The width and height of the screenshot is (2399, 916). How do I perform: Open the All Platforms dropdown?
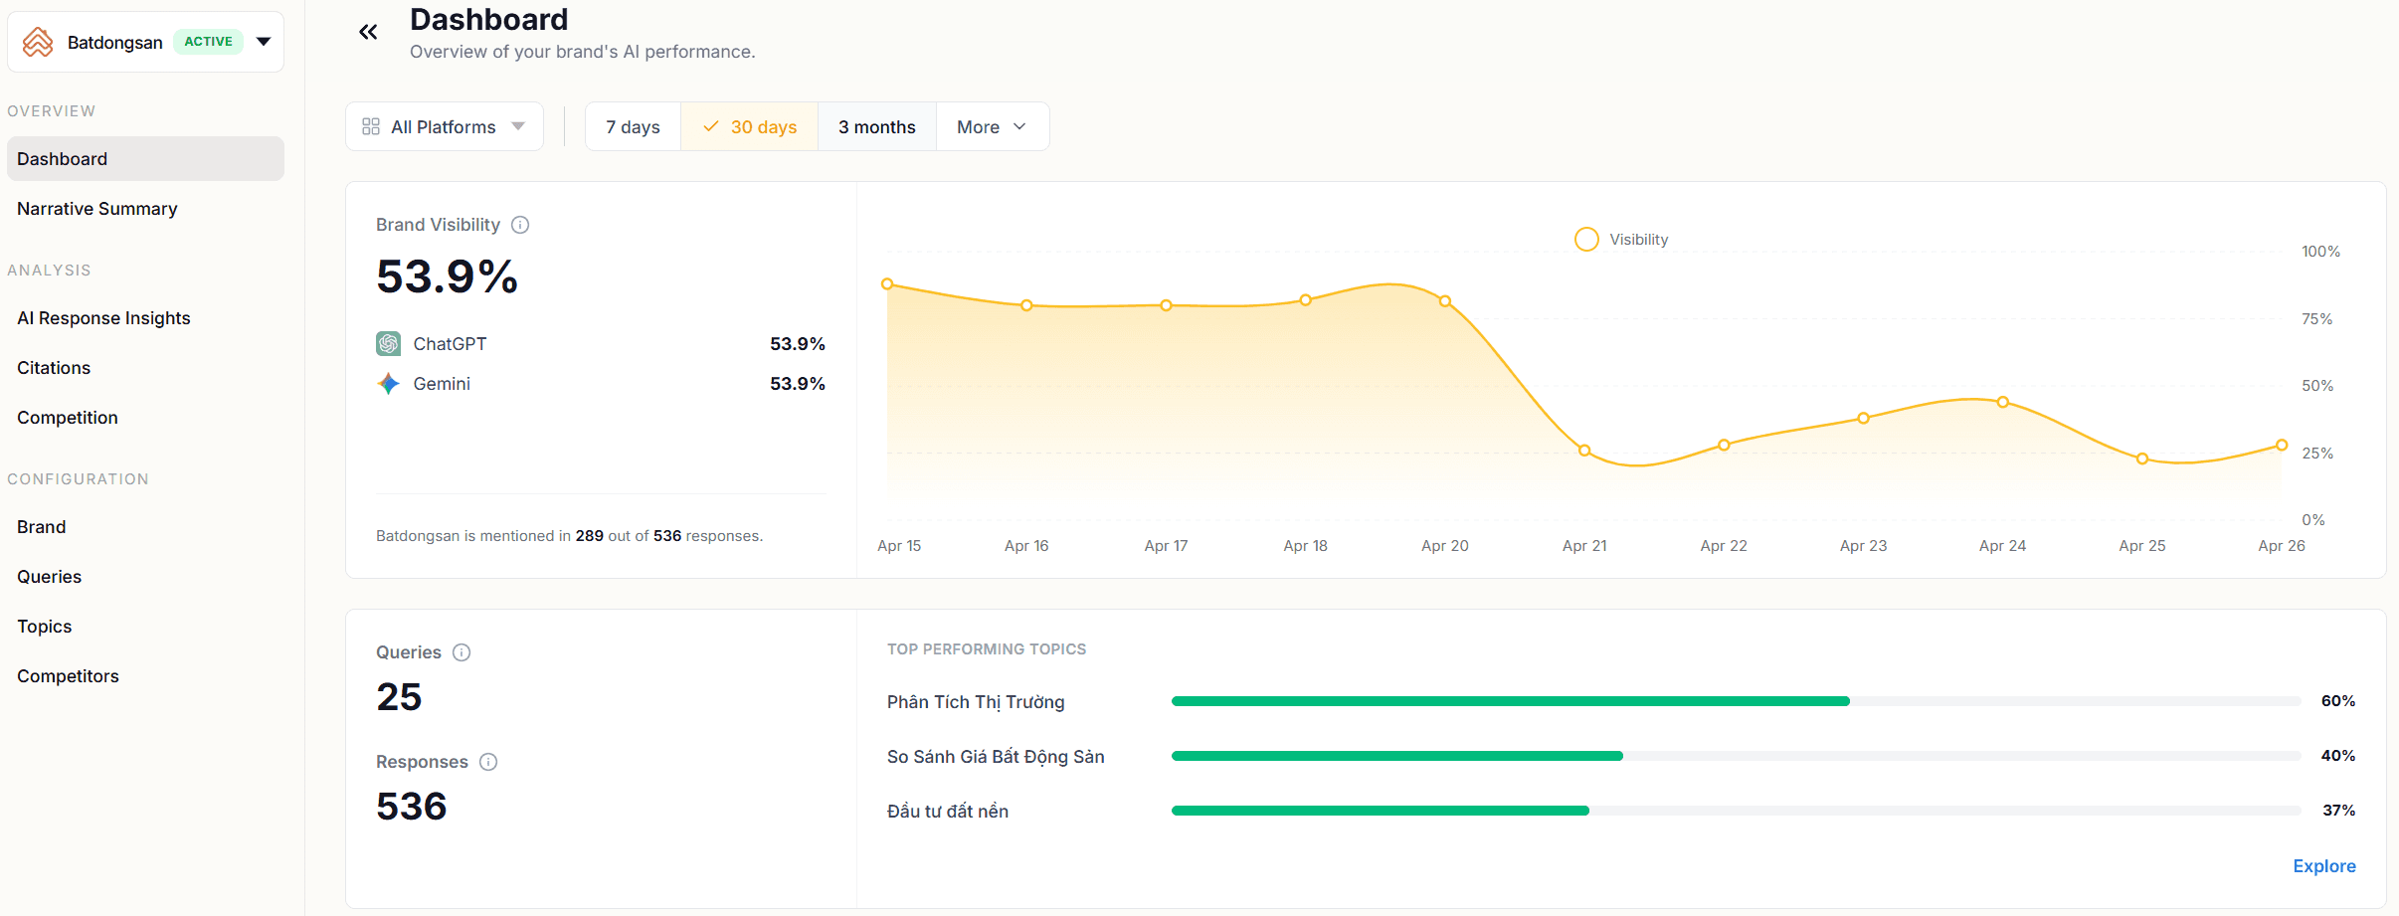(x=445, y=126)
